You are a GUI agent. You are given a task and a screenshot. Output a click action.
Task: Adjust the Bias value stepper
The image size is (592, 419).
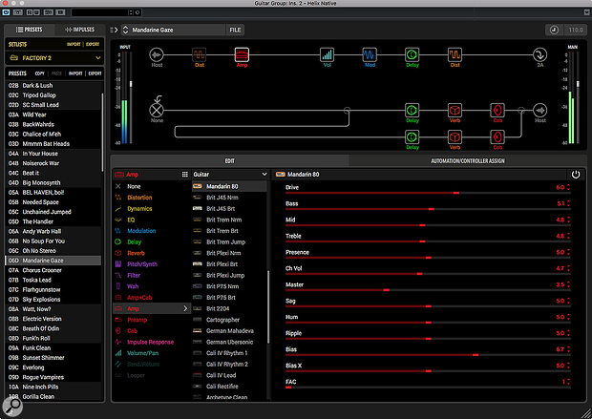[x=568, y=349]
